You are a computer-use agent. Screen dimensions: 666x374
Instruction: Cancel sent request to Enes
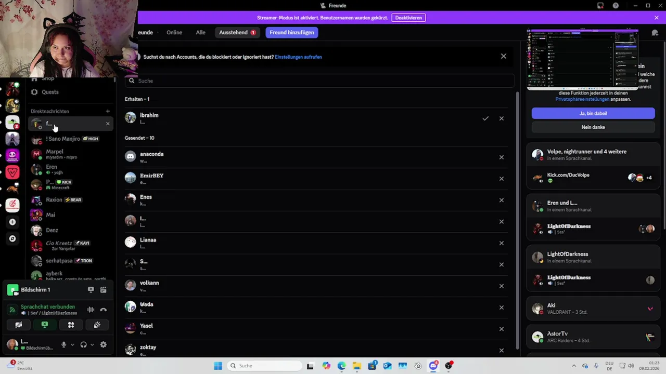pyautogui.click(x=502, y=200)
